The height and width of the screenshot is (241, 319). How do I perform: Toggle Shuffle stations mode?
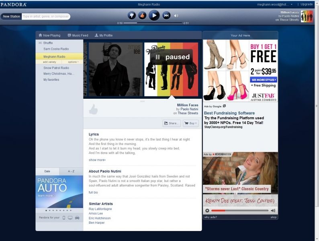pos(48,43)
